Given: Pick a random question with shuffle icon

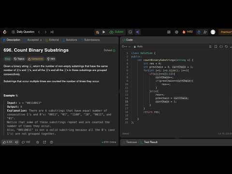Looking at the screenshot, I should [x=52, y=32].
